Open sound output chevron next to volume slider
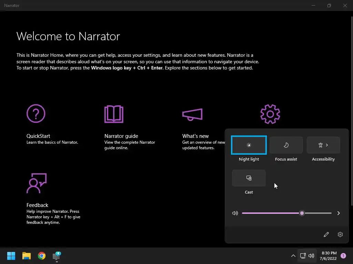The width and height of the screenshot is (353, 264). coord(339,213)
